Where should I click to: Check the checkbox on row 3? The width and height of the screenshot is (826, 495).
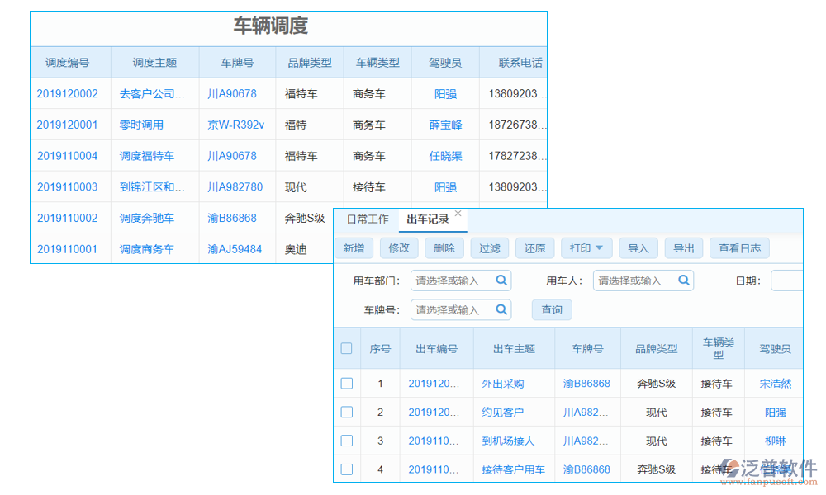click(346, 441)
